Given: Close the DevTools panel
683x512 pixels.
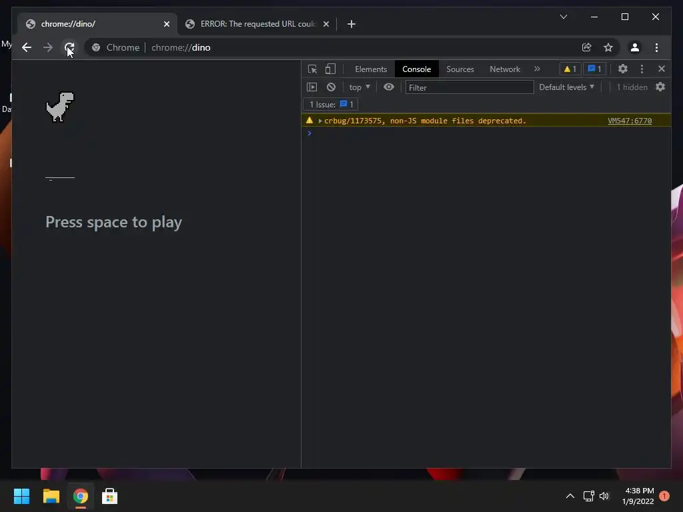Looking at the screenshot, I should pos(661,69).
